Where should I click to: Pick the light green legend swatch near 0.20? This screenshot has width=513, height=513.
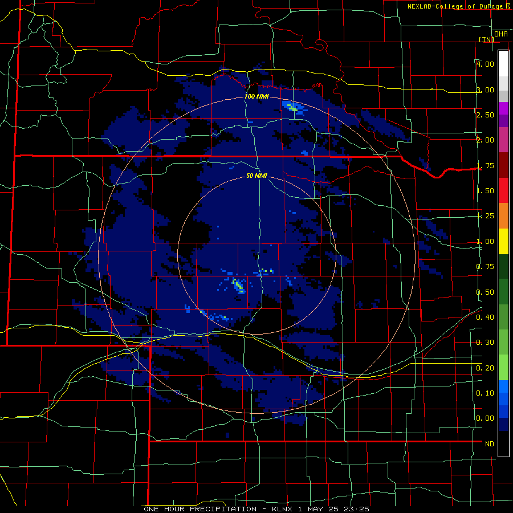click(503, 368)
